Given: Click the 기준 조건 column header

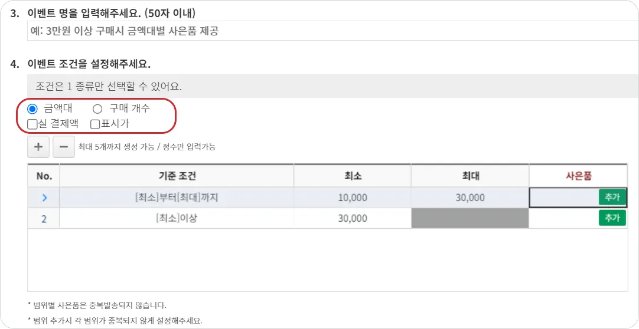Looking at the screenshot, I should pos(177,175).
